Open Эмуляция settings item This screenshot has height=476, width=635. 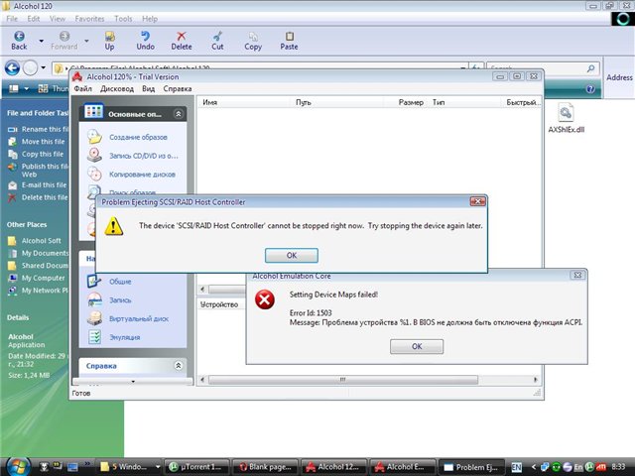tap(126, 336)
